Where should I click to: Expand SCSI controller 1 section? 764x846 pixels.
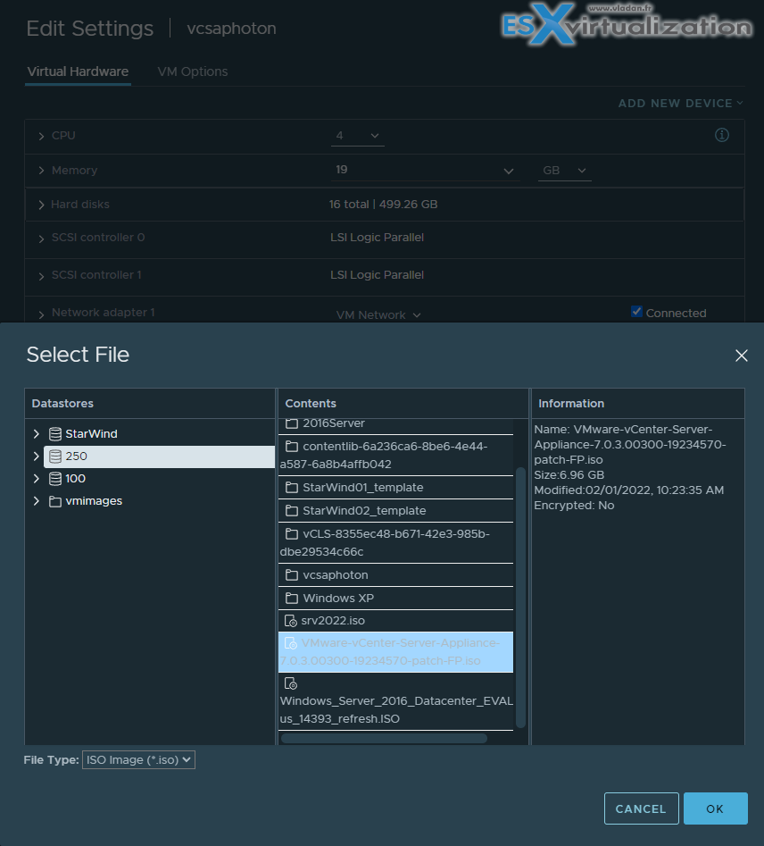pyautogui.click(x=41, y=276)
